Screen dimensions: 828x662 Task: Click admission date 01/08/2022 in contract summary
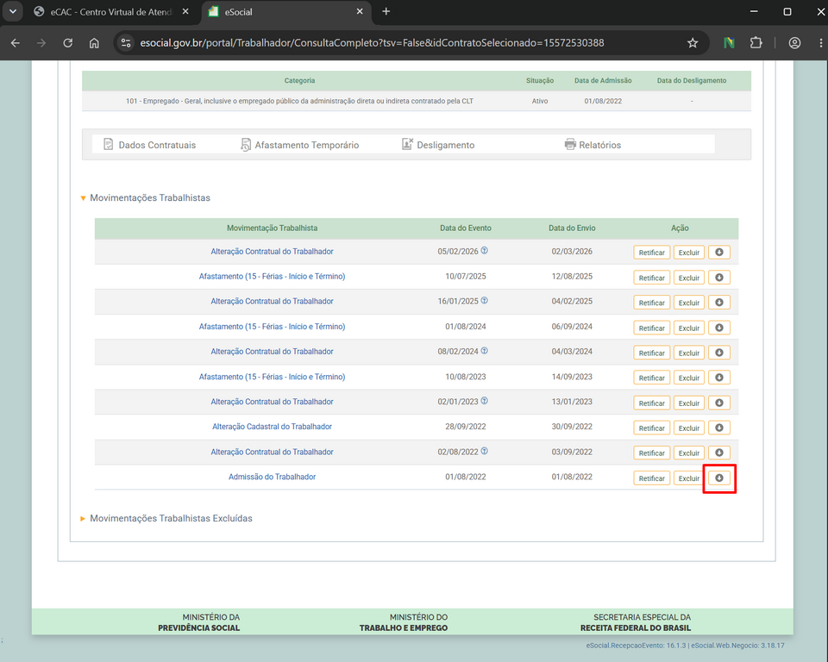point(603,101)
